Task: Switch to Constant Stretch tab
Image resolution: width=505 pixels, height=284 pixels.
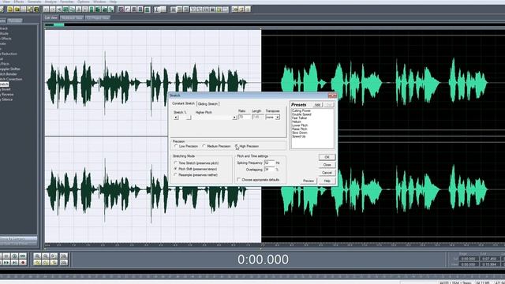Action: [183, 103]
